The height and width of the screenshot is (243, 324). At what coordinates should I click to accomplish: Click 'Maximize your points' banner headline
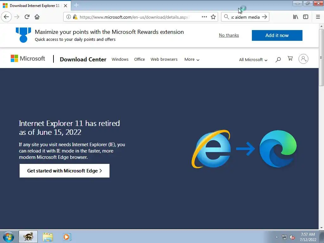pos(109,32)
